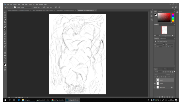Open the Opacity dropdown in options bar
187x105 pixels.
(42, 7)
